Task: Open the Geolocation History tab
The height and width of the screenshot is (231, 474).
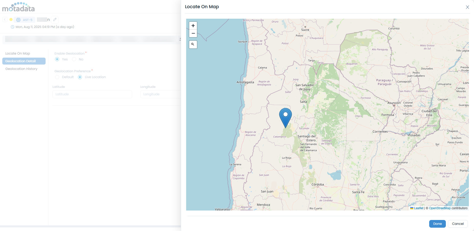Action: pyautogui.click(x=21, y=69)
